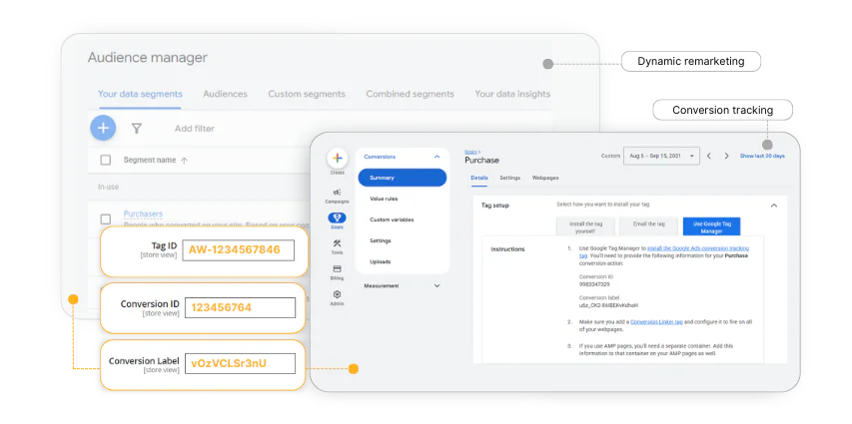
Task: Switch to Custom segments tab
Action: 307,94
